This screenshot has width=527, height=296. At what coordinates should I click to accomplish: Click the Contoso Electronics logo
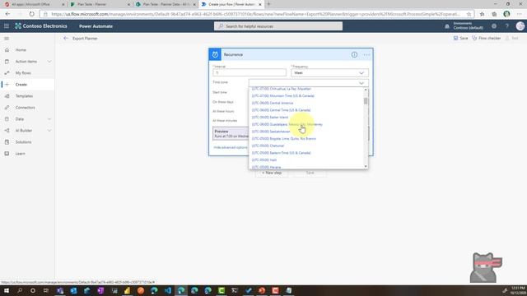pyautogui.click(x=41, y=25)
